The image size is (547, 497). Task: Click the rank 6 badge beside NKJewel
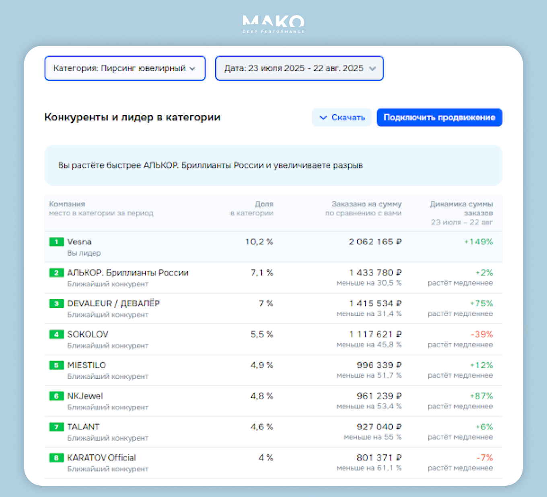point(56,396)
